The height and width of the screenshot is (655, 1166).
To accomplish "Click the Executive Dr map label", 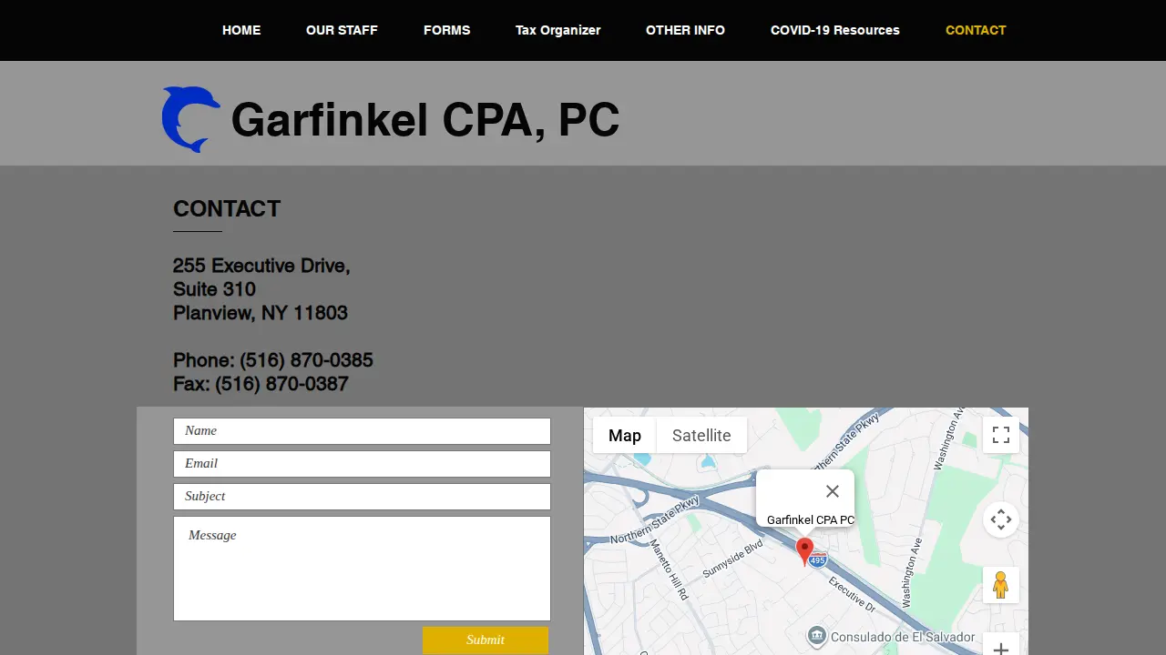I will (852, 594).
